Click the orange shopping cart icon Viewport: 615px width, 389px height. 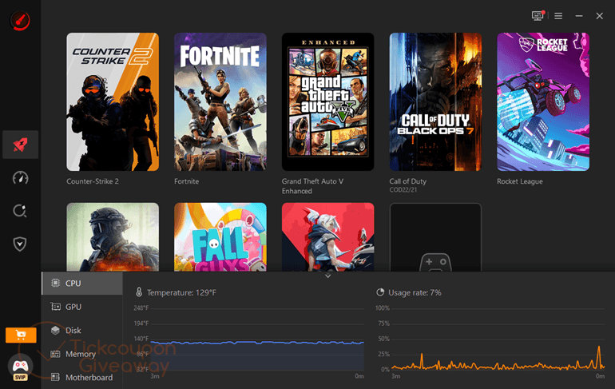21,335
